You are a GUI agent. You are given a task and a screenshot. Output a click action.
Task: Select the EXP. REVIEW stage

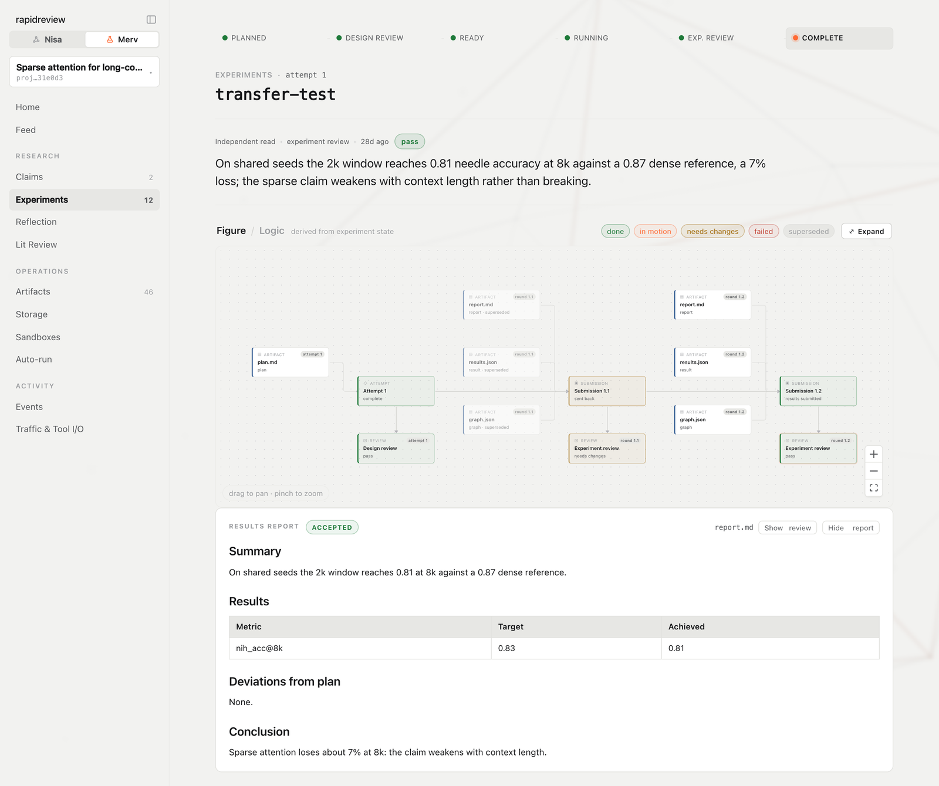[x=706, y=38]
